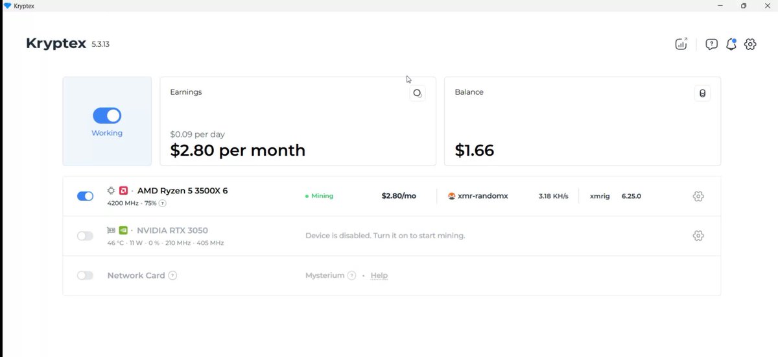Screen dimensions: 778x357
Task: Open the notifications bell
Action: coord(731,44)
